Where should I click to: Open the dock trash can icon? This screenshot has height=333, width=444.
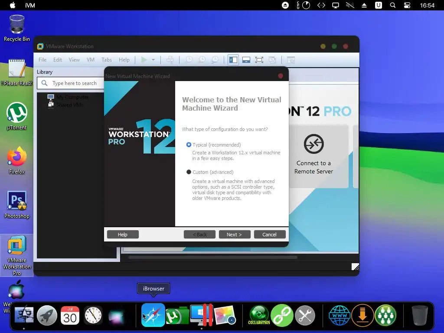[420, 315]
